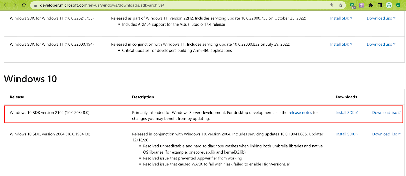Open the Extensions puzzle icon
Viewport: 406px width, 176px height.
pos(370,5)
